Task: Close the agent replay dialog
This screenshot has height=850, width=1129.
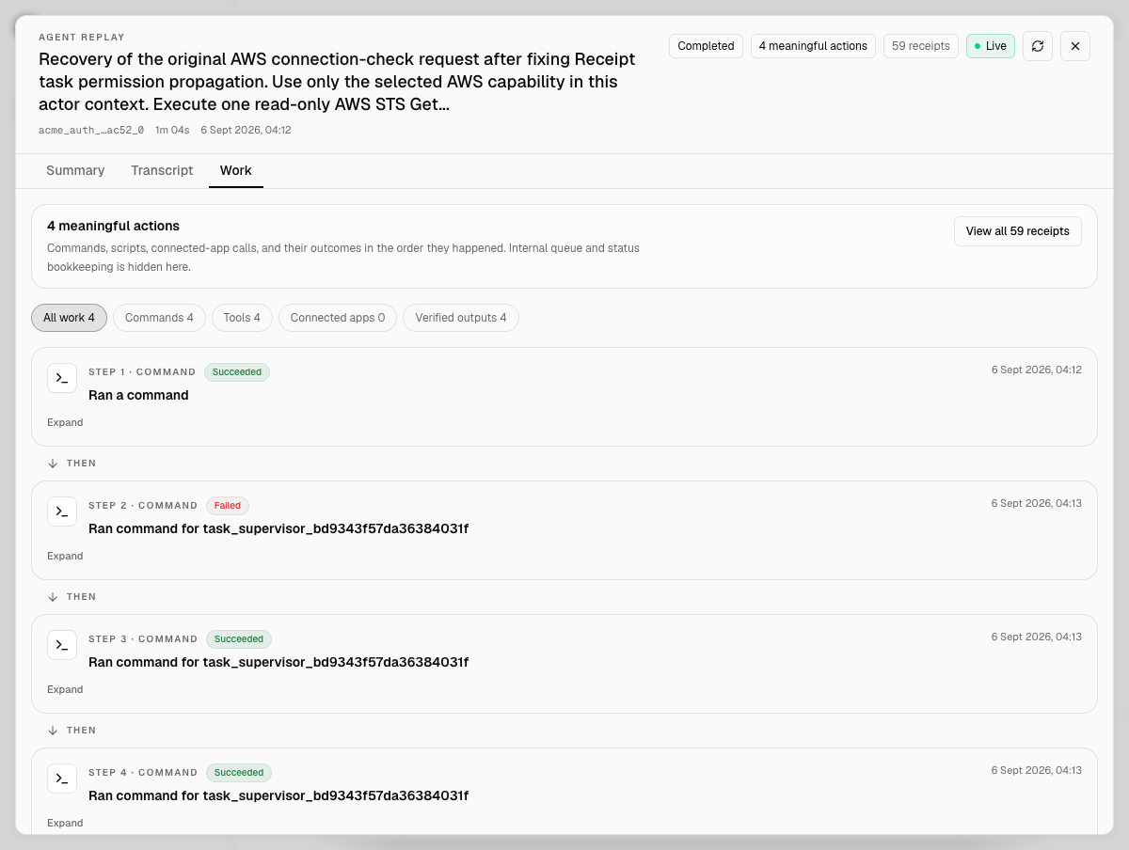Action: click(x=1075, y=46)
